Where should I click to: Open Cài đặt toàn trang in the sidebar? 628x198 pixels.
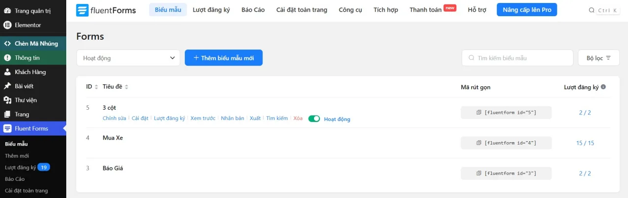click(26, 191)
